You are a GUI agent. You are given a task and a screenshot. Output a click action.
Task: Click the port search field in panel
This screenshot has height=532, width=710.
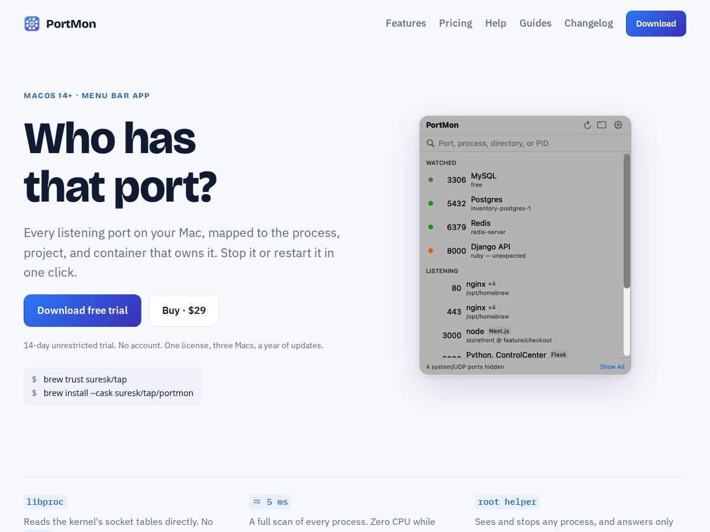525,143
